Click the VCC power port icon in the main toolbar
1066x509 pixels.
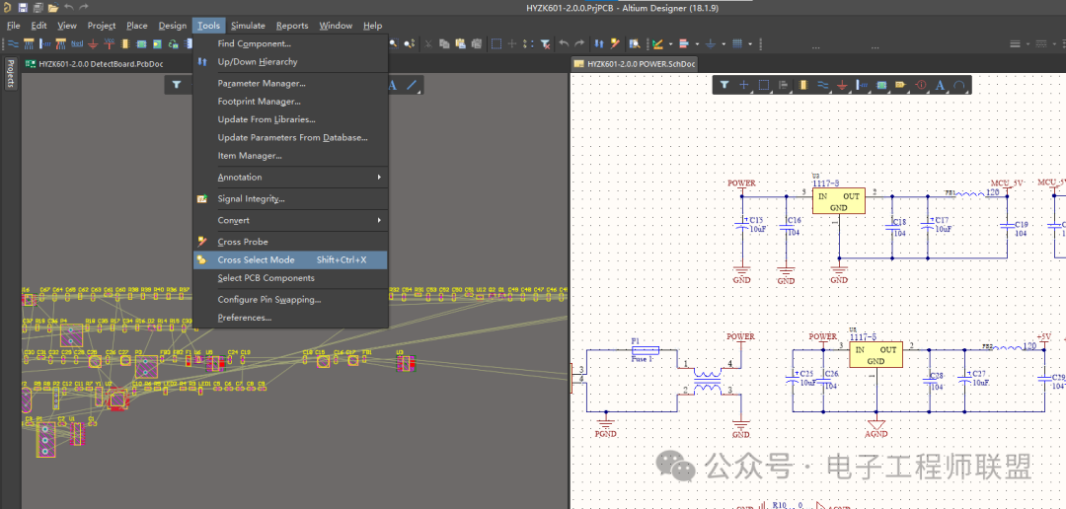pos(110,44)
